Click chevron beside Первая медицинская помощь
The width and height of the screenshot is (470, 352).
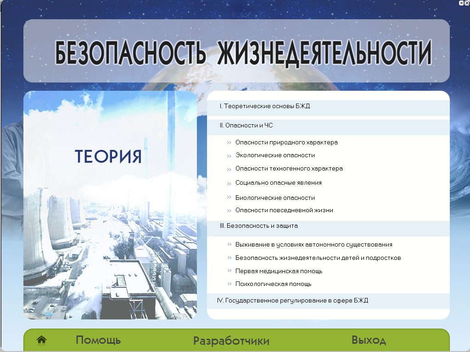coord(229,270)
